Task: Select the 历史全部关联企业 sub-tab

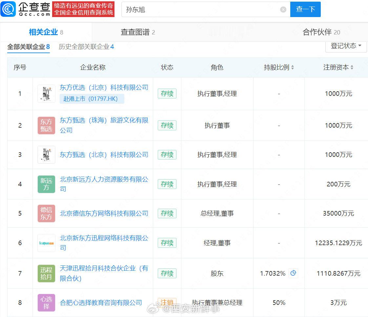Action: click(x=86, y=47)
